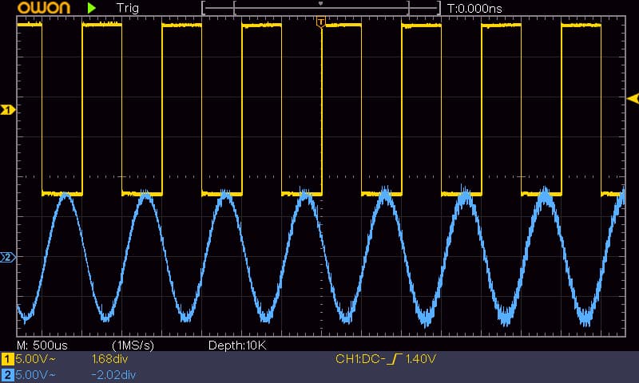Screen dimensions: 639x383
Task: Click the orange T trigger position marker
Action: click(321, 22)
